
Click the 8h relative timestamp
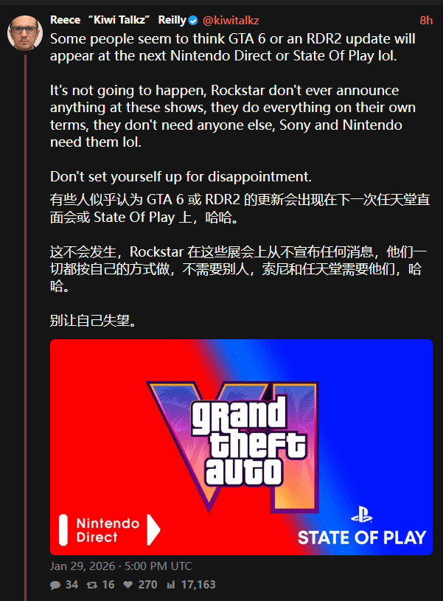[x=426, y=21]
